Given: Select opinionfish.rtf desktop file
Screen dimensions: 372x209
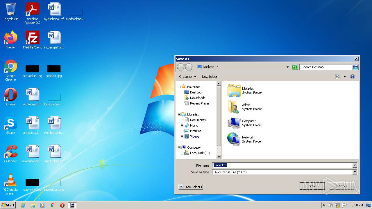Looking at the screenshot, I should point(54,154).
